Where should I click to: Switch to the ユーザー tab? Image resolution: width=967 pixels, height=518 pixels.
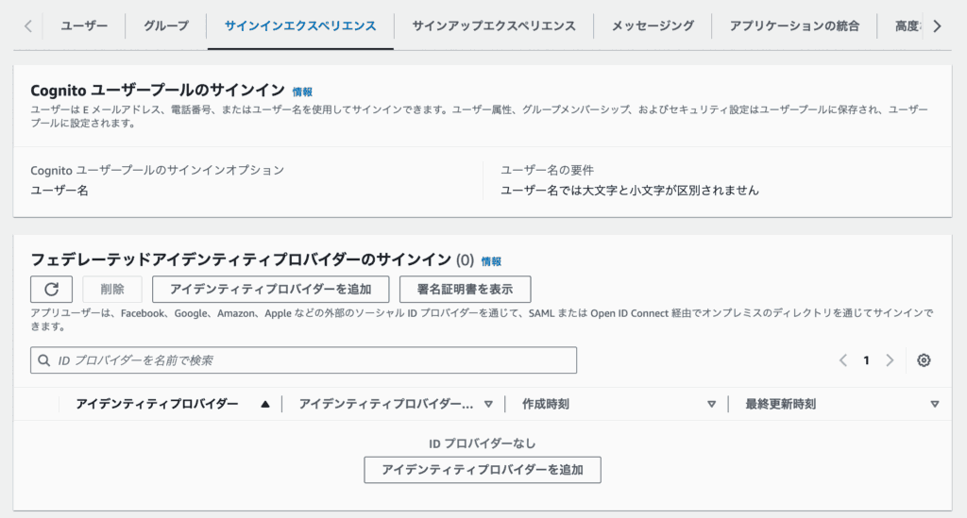point(84,25)
